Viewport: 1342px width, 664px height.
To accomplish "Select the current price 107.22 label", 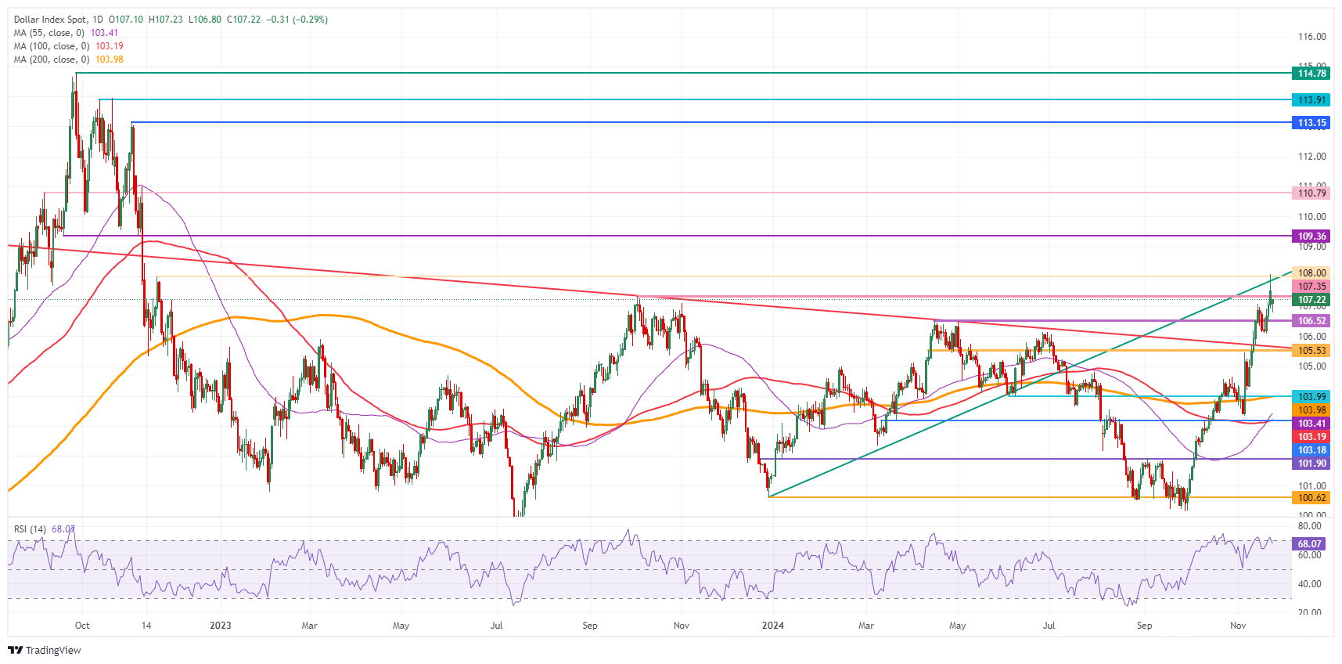I will click(1311, 300).
